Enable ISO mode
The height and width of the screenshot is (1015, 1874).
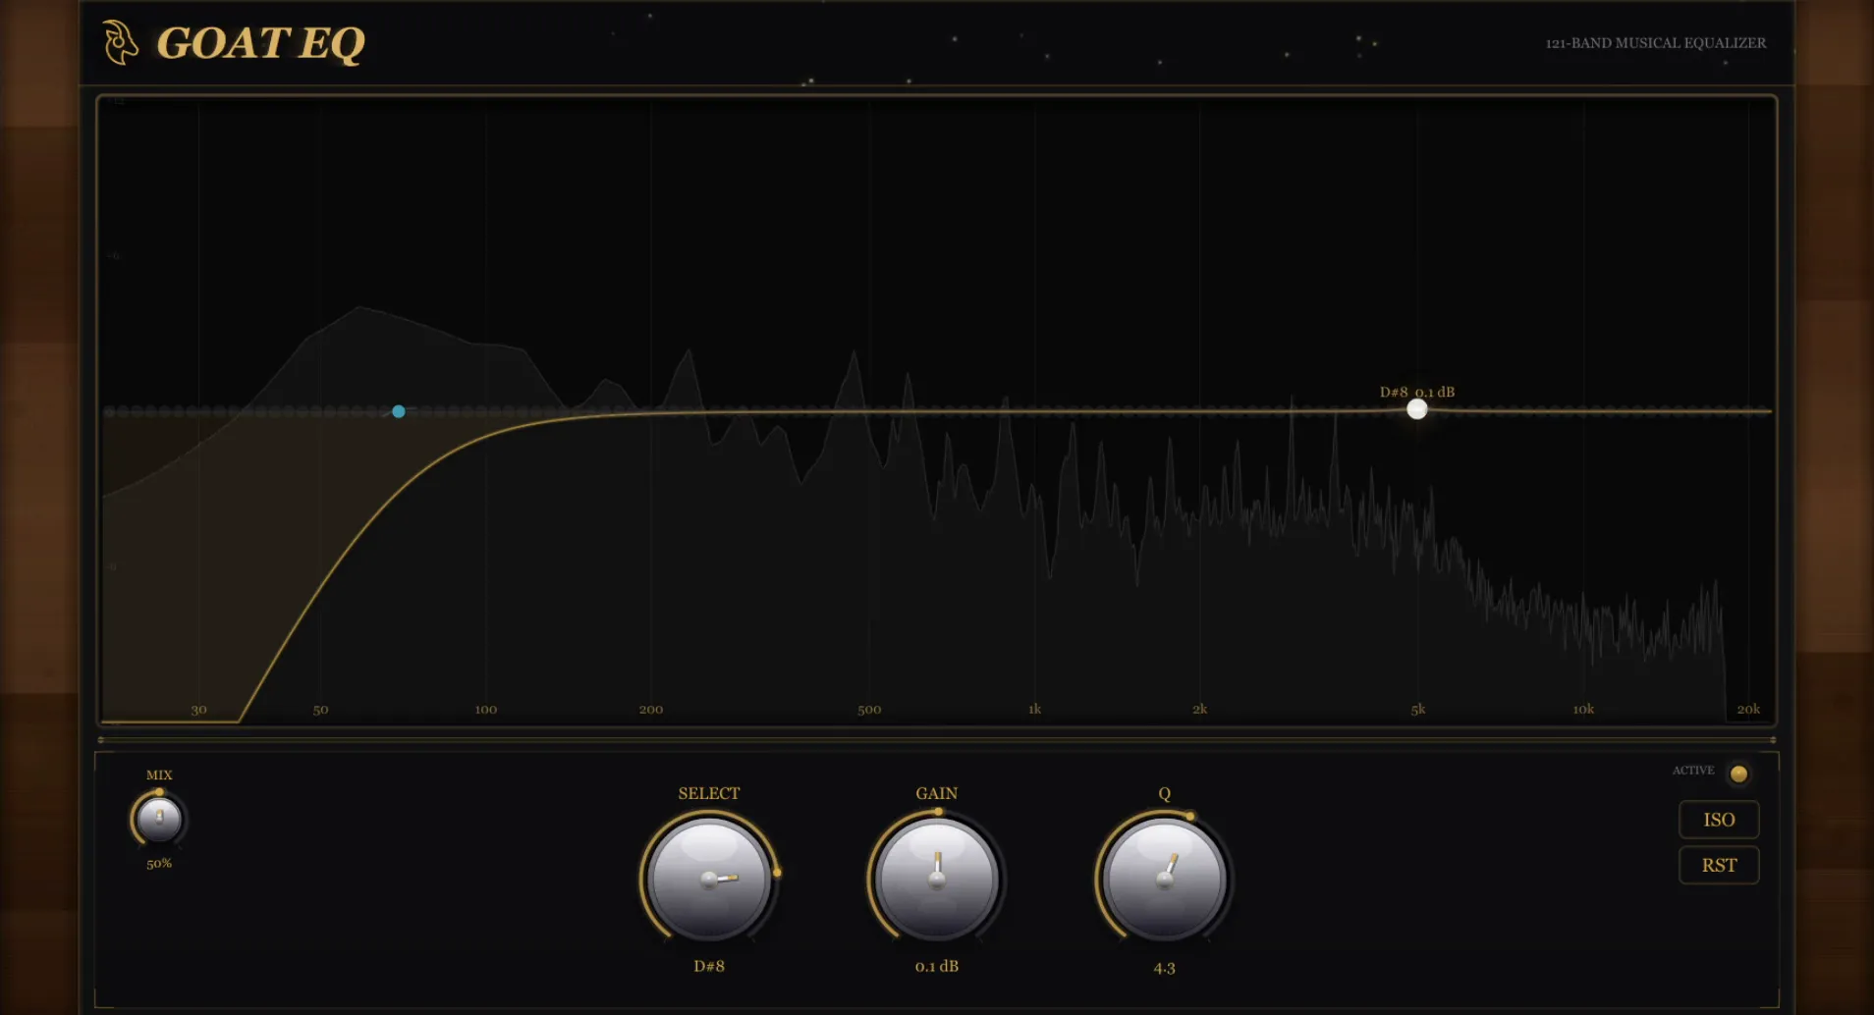pos(1719,820)
